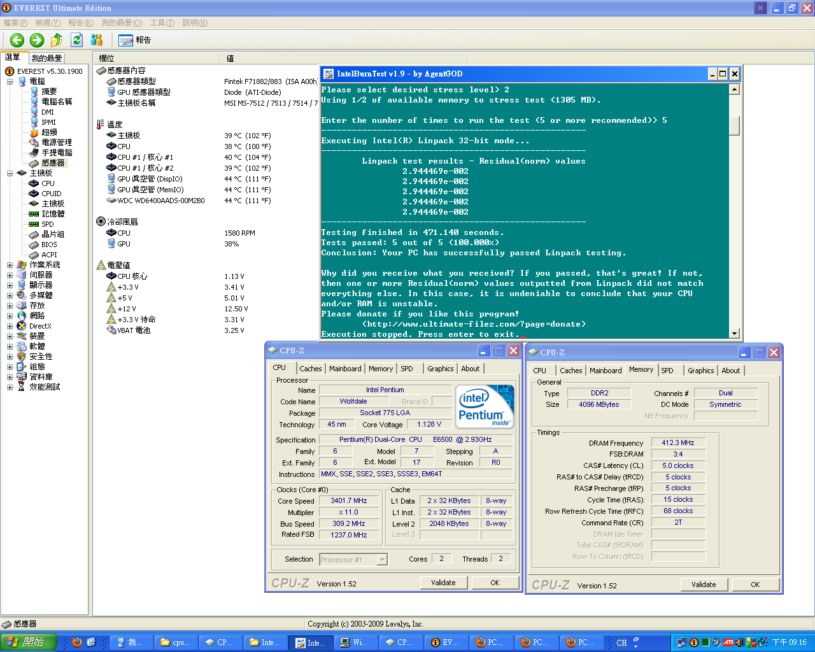Expand the 伺服器 tree branch
Image resolution: width=815 pixels, height=652 pixels.
tap(10, 275)
